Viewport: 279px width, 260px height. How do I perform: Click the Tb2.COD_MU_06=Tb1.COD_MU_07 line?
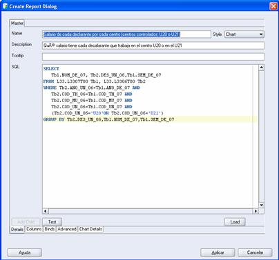92,101
